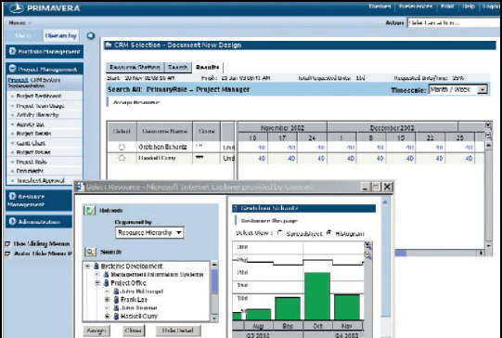Viewport: 502px width, 338px height.
Task: Click November 2002 column header
Action: (282, 127)
